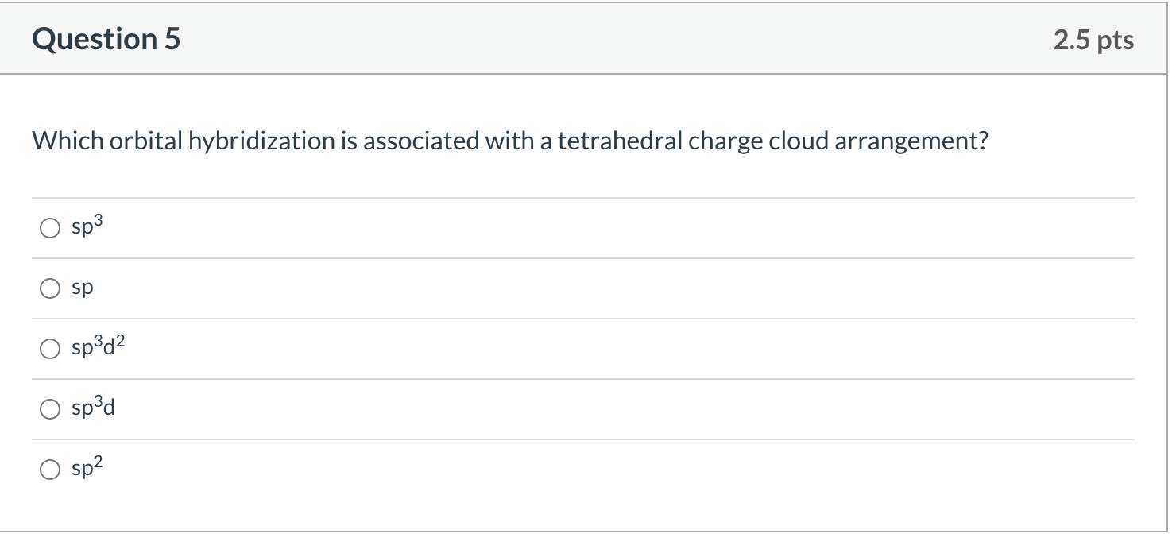This screenshot has height=534, width=1176.
Task: Click the sp³d answer label text
Action: (x=94, y=408)
